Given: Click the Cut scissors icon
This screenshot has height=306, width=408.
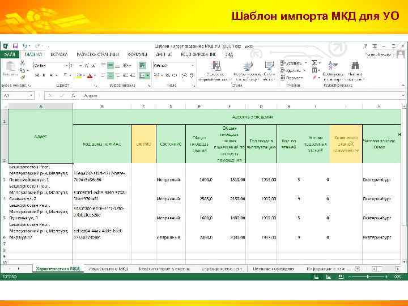Looking at the screenshot, I should click(x=23, y=63).
